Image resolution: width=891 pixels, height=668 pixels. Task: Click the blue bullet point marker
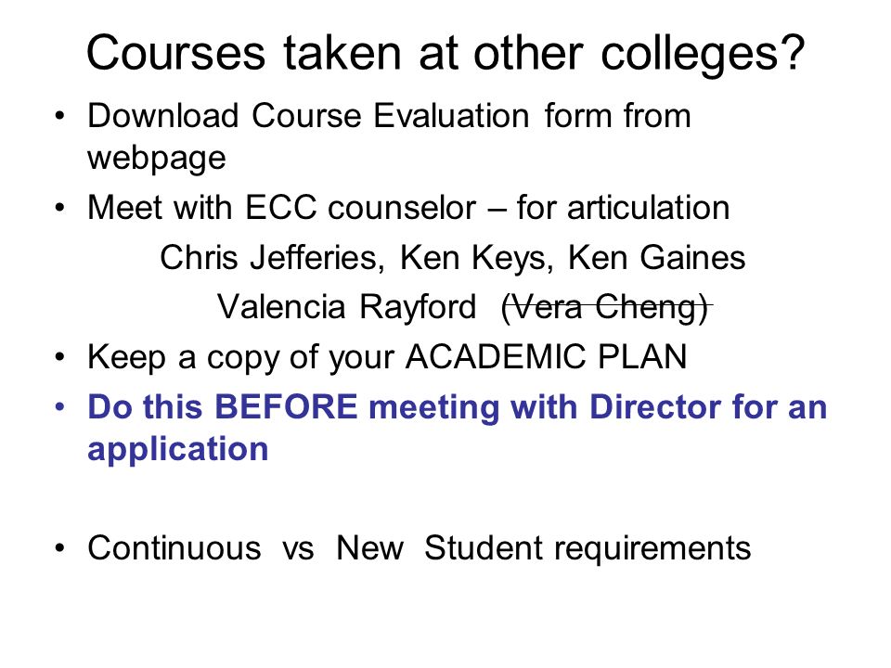(x=60, y=407)
